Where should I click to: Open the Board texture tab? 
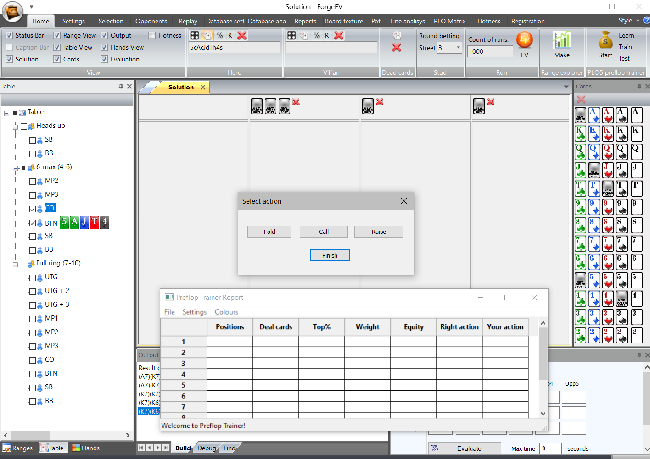(343, 21)
